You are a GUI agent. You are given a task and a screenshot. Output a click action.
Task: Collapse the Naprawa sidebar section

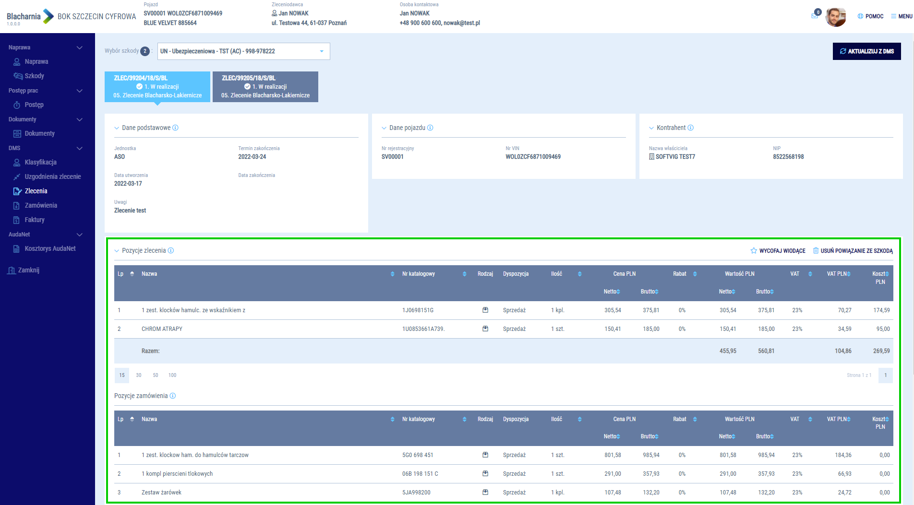[80, 47]
